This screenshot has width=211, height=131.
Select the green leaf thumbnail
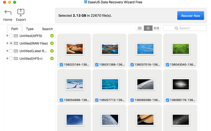(181, 49)
